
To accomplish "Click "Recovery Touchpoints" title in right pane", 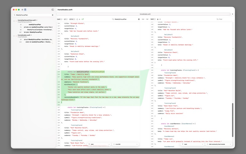I will (x=170, y=37).
